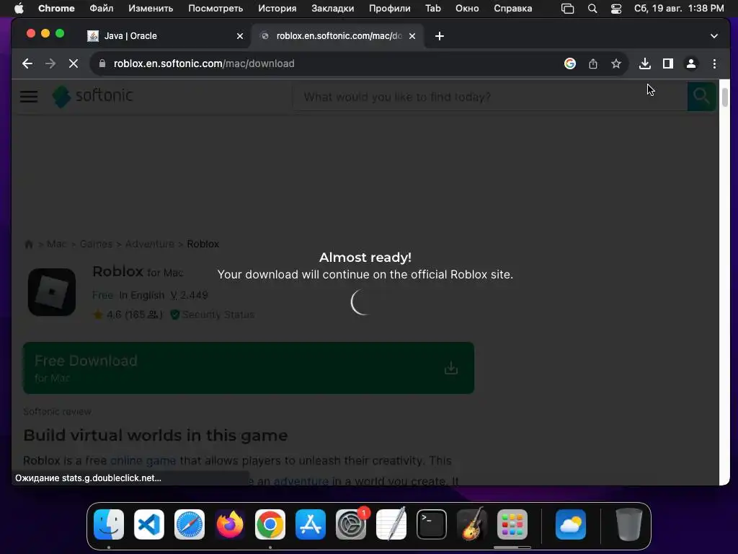The image size is (738, 554).
Task: Toggle Chrome side panel
Action: pos(668,63)
